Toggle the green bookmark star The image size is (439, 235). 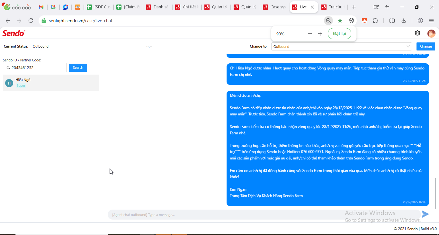click(340, 21)
